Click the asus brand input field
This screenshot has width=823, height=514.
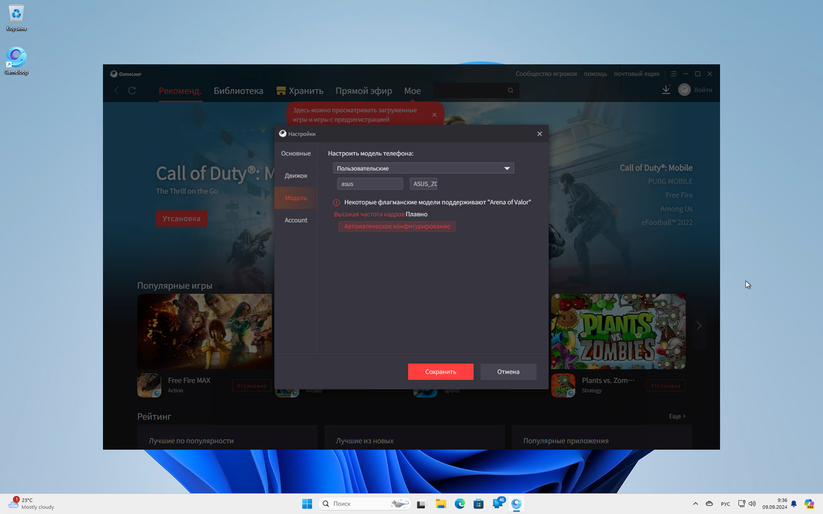tap(370, 184)
